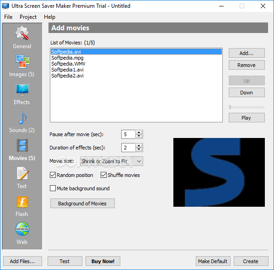Select Softpedia2.avi in movie list
The image size is (274, 270).
[136, 76]
